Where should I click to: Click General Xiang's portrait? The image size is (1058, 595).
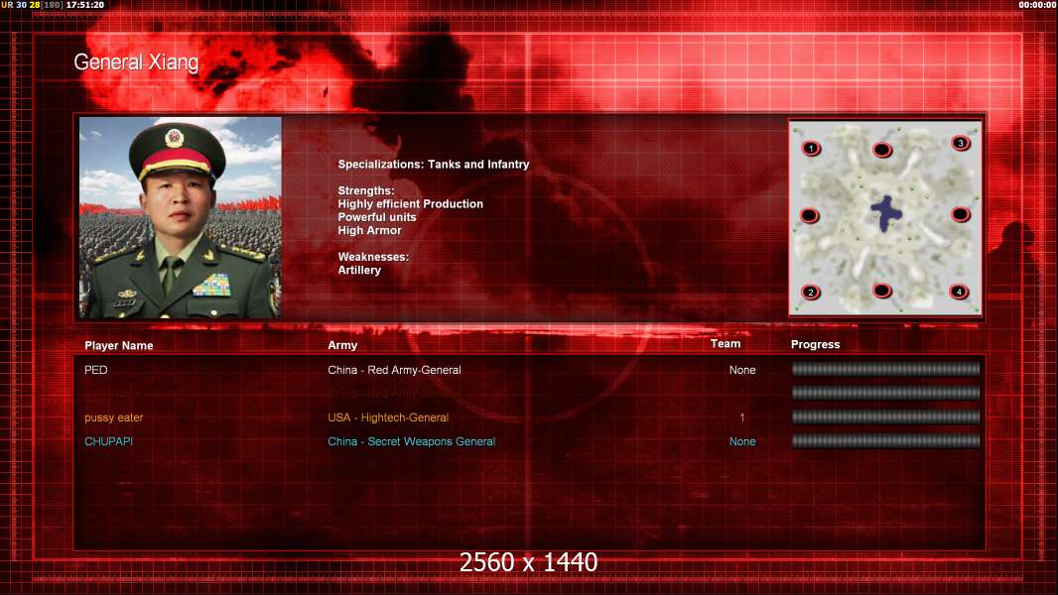click(181, 217)
